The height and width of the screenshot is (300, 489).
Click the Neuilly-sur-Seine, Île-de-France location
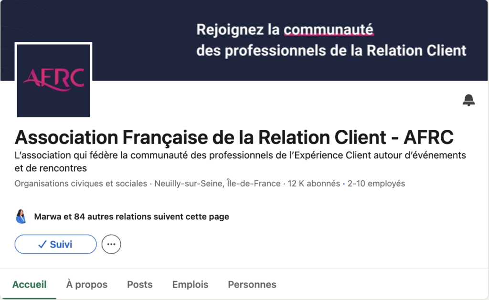(x=217, y=184)
